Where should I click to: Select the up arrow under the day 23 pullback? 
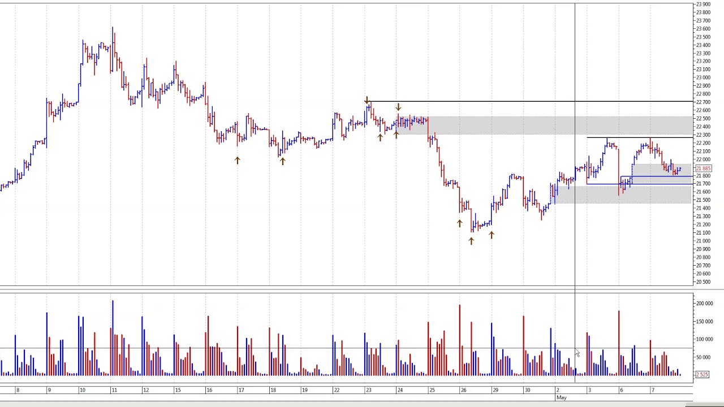coord(380,137)
